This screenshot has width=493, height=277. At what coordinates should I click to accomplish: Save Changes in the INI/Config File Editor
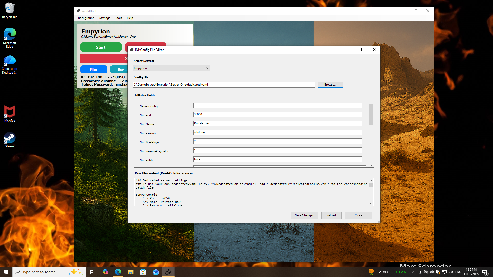tap(304, 215)
